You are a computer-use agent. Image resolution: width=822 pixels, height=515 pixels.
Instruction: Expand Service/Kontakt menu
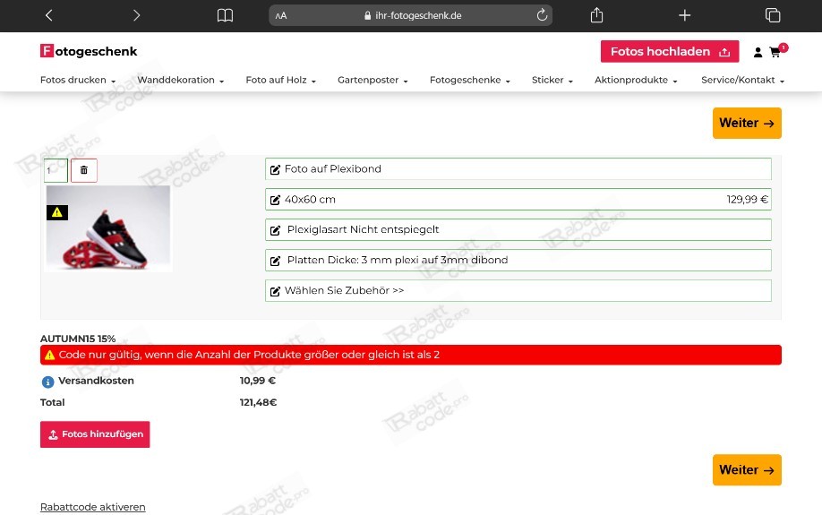click(743, 81)
